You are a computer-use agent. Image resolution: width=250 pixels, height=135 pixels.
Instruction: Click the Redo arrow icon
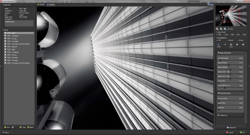pyautogui.click(x=225, y=45)
